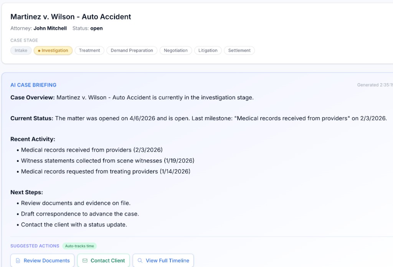Click the draft correspondence next step
Viewport: 393px width, 267px height.
click(x=80, y=214)
